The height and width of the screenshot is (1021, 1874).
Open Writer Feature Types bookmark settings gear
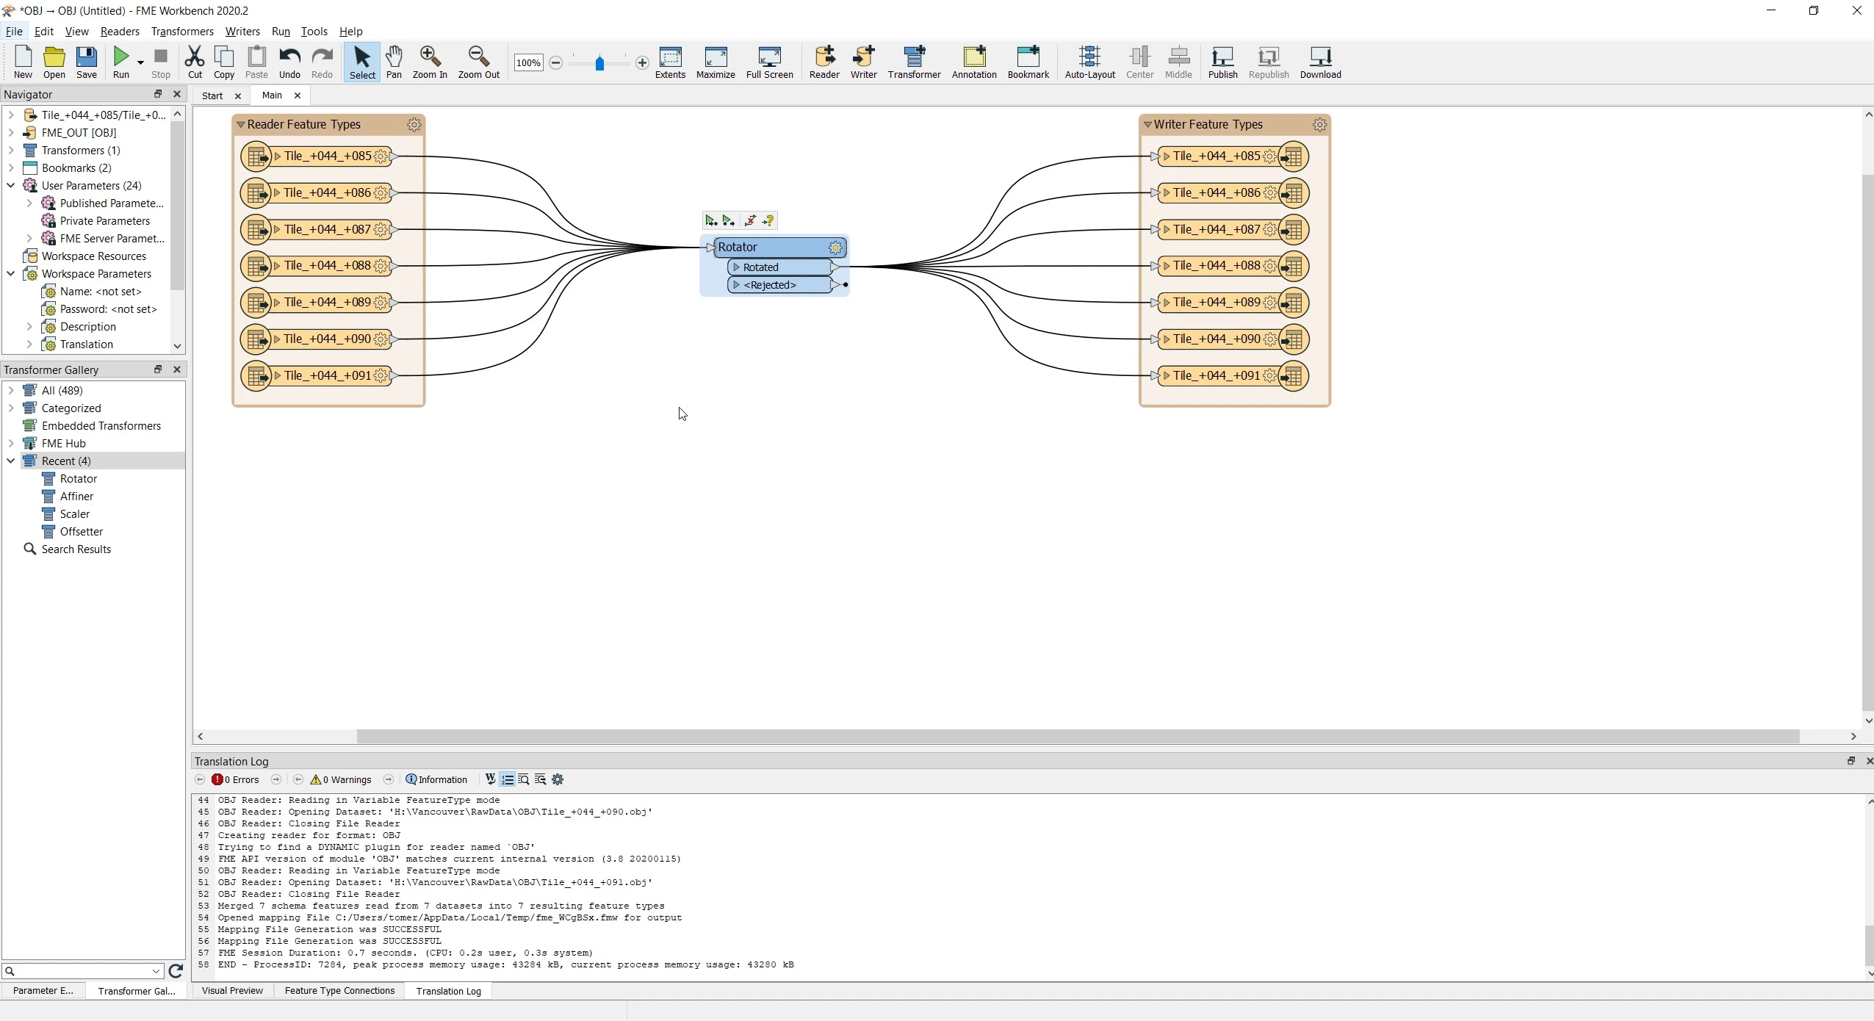[1319, 125]
